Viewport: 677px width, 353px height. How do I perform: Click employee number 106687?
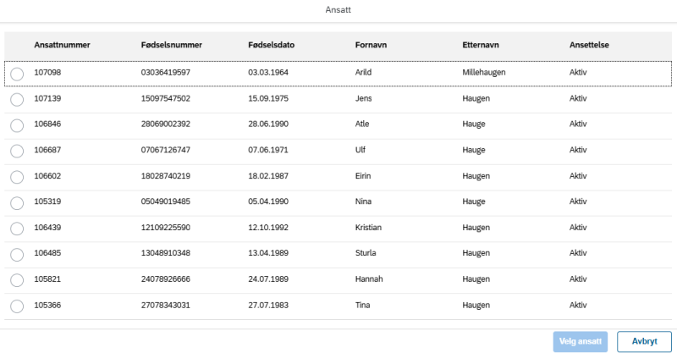[x=47, y=150]
